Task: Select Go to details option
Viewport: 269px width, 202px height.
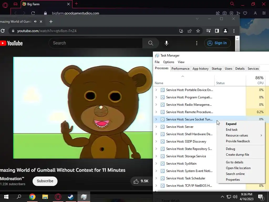Action: coord(241,162)
